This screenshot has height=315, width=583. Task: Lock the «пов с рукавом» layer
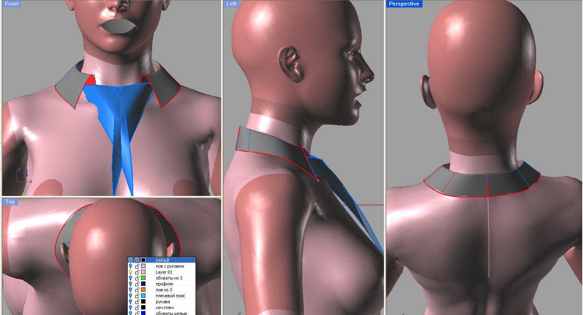tap(137, 266)
